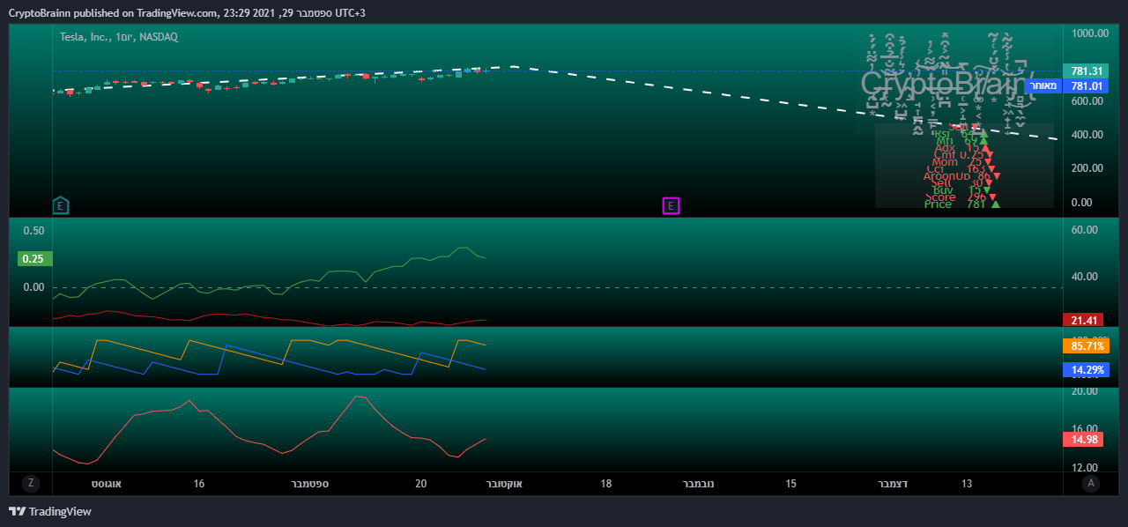Screen dimensions: 1128x527
Task: Click the 1000.00 price axis label
Action: (1090, 33)
